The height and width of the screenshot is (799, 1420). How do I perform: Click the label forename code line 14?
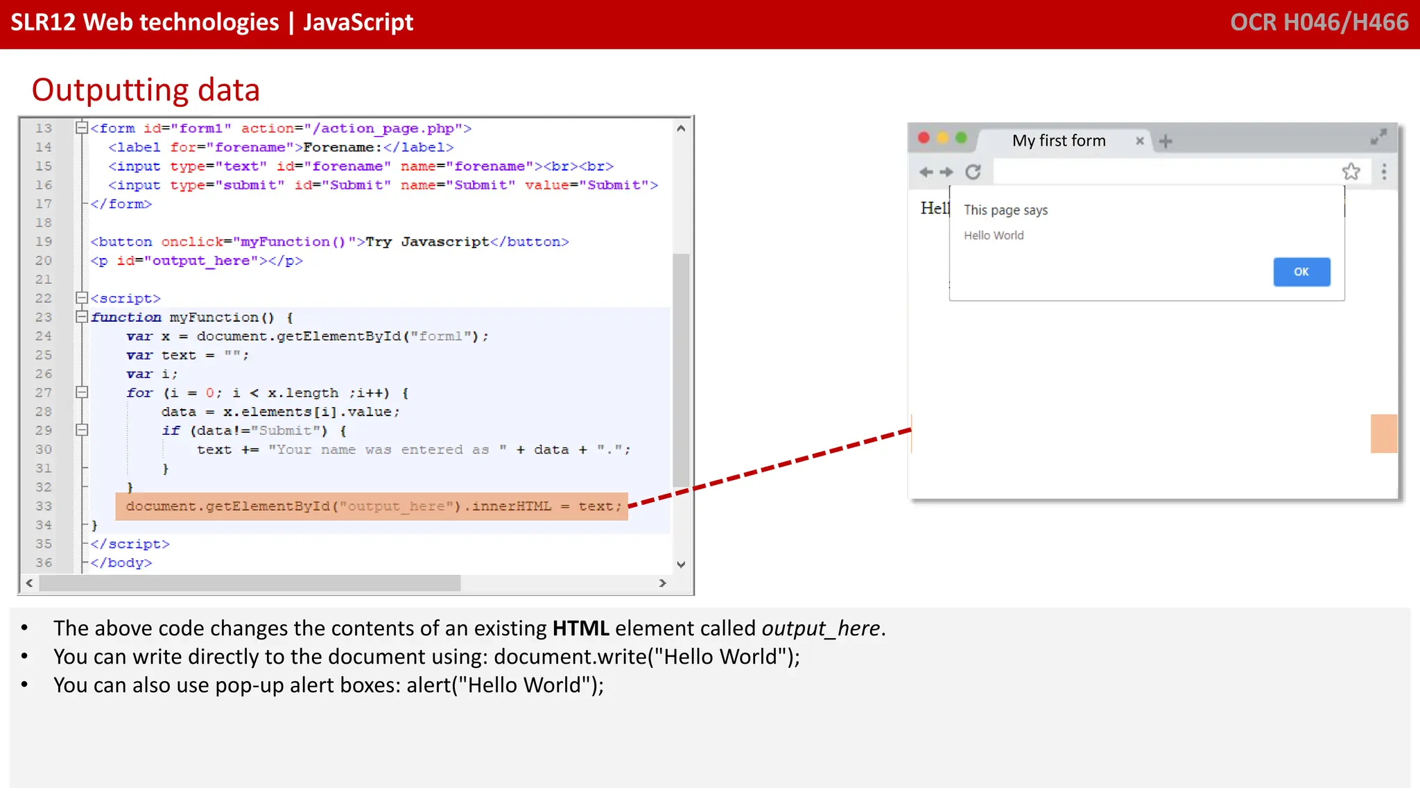(x=281, y=147)
